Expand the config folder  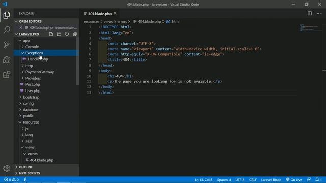point(20,103)
